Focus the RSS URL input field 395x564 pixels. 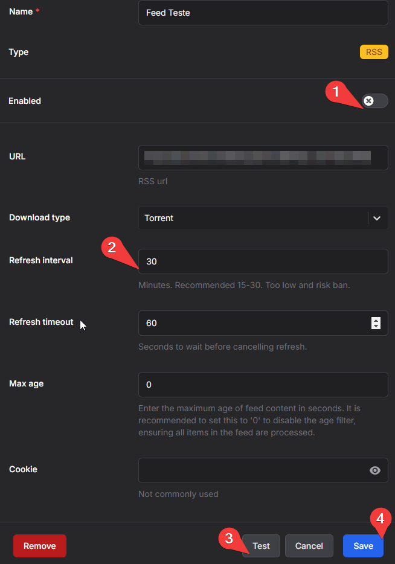263,158
